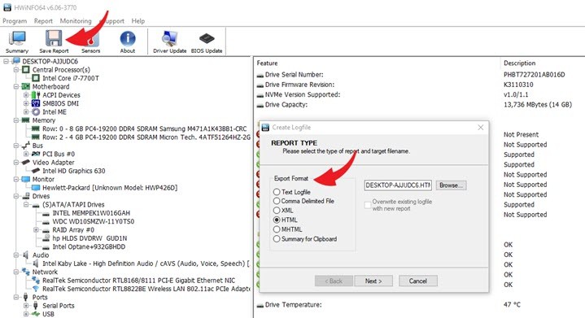Select the Motherboard icon in tree
The image size is (585, 318).
point(26,86)
